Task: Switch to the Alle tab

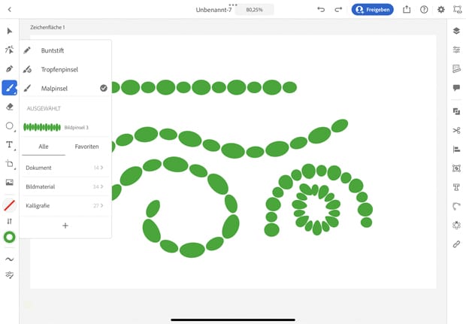Action: 44,147
